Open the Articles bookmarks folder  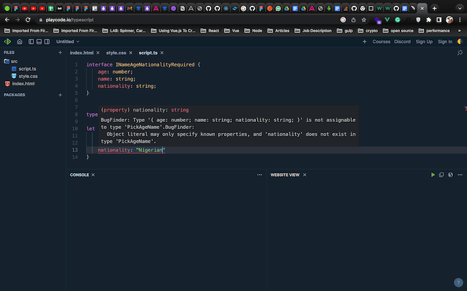(x=278, y=31)
